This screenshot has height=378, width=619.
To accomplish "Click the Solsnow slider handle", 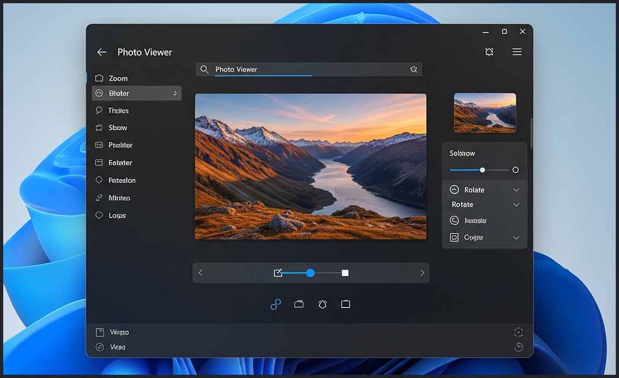I will click(483, 170).
